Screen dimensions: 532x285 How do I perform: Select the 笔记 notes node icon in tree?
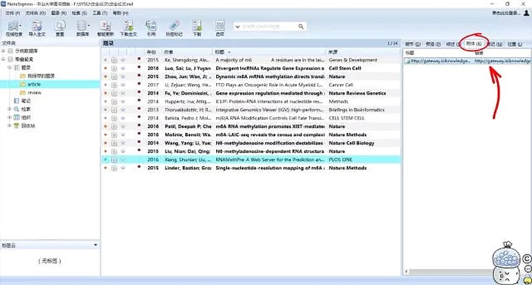point(17,101)
